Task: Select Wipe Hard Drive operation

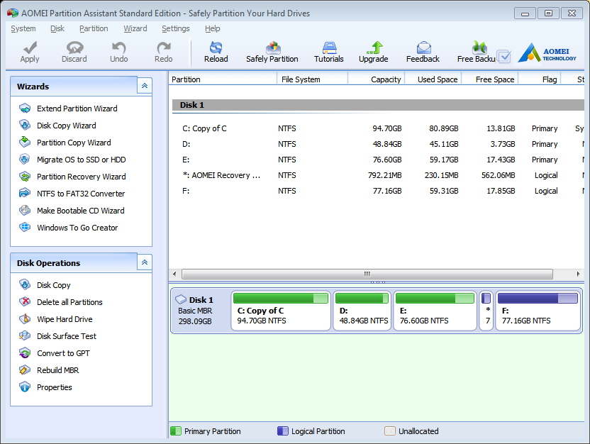Action: [65, 319]
